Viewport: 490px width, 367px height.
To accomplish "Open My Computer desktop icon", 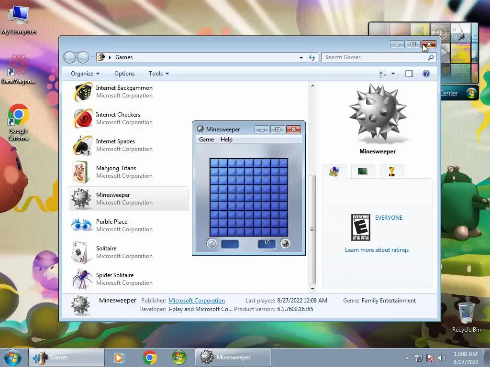I will pos(19,20).
